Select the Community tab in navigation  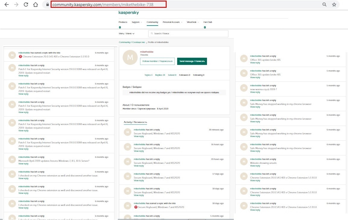tap(152, 22)
